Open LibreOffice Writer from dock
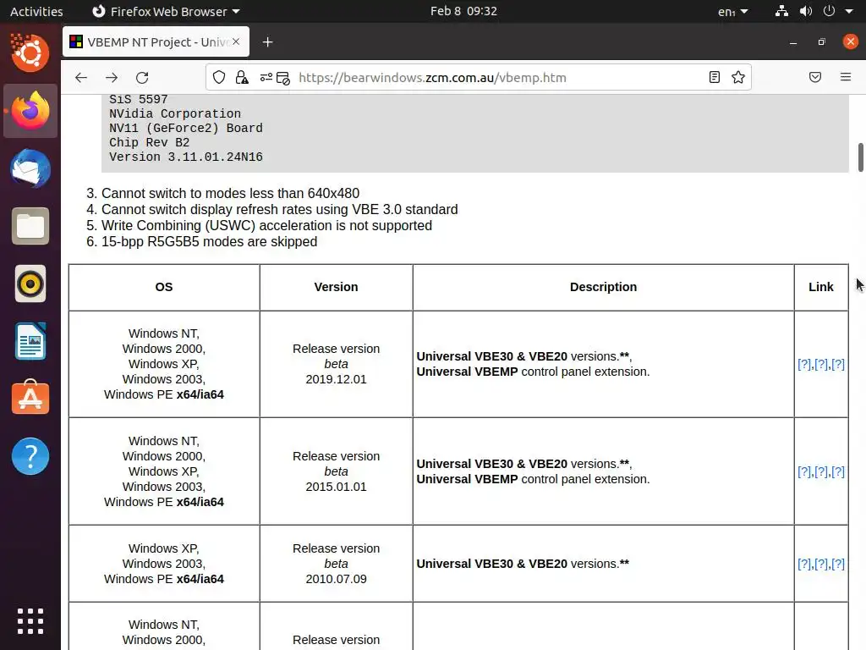866x650 pixels. (30, 342)
